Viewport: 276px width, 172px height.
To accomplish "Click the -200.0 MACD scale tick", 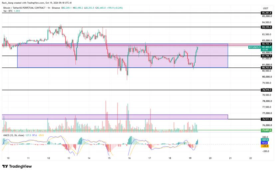I will 265,151.
